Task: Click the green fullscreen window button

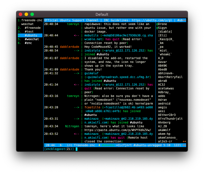Action: tap(32, 14)
